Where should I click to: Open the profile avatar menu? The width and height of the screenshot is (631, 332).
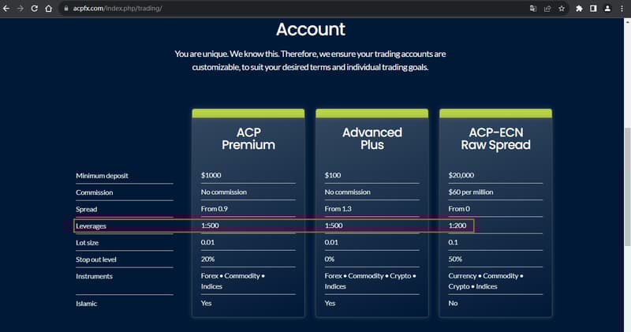(607, 8)
